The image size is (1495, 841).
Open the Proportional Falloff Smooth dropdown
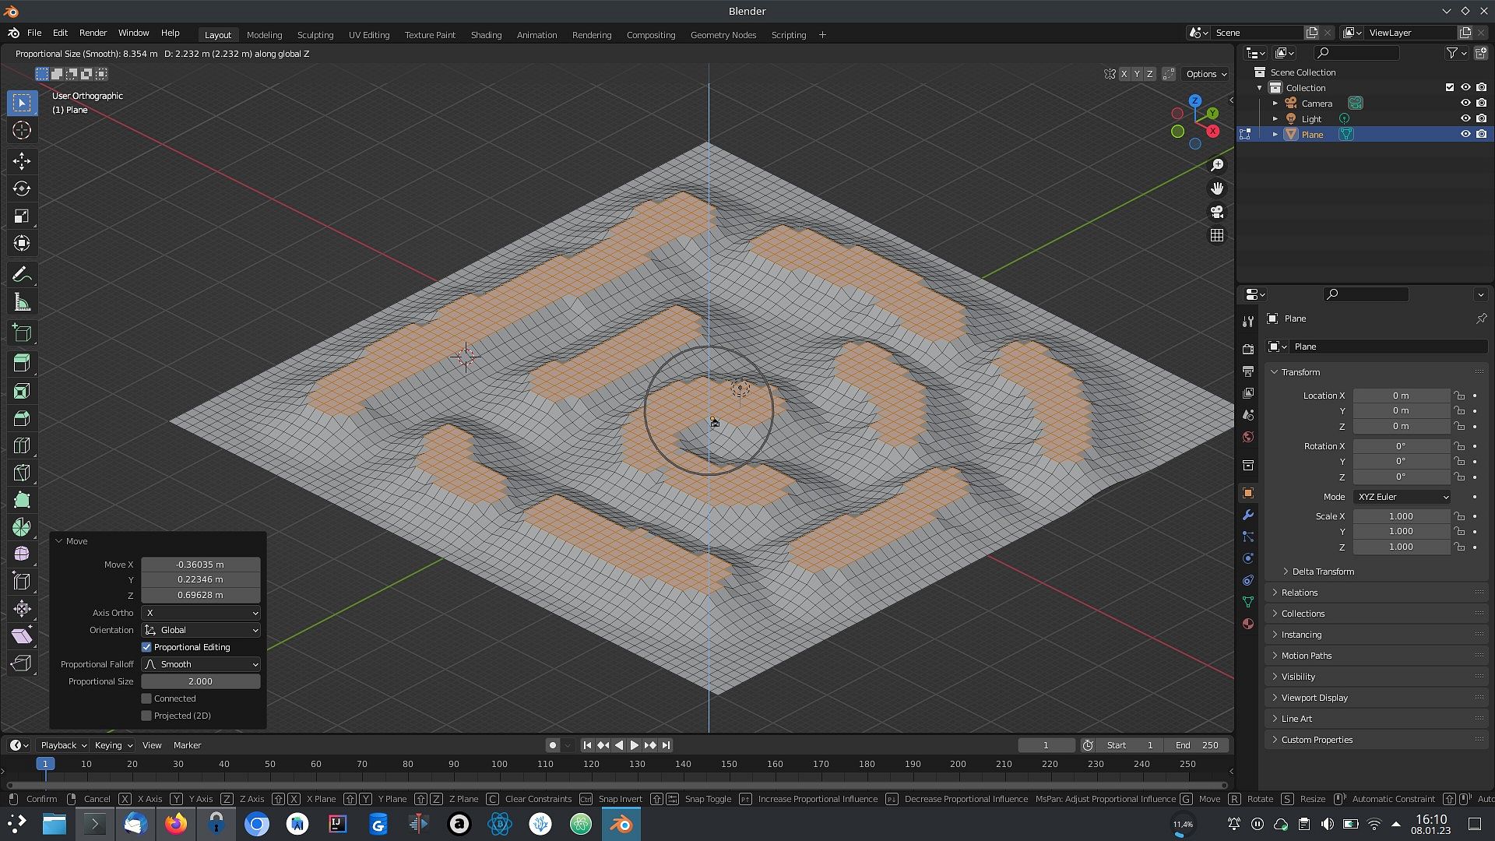[x=201, y=664]
